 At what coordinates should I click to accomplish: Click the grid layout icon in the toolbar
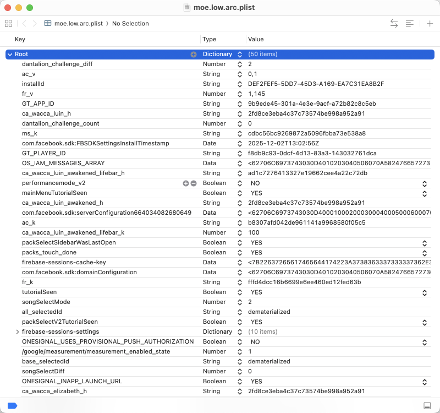point(8,24)
